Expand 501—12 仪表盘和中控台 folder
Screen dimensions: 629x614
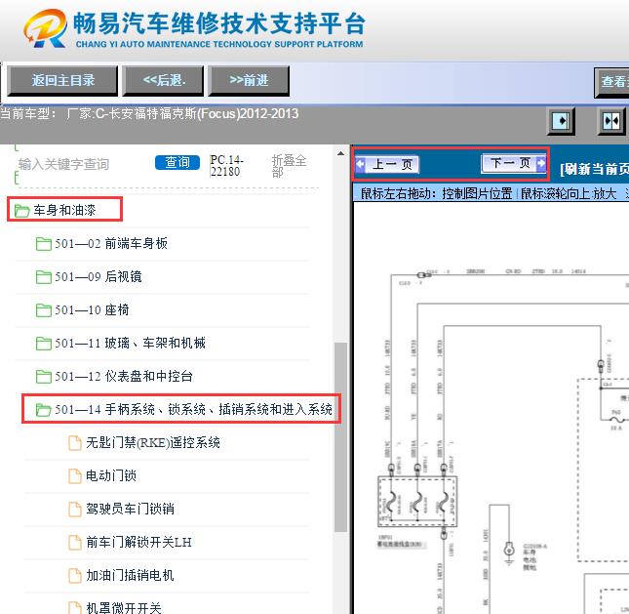[x=124, y=376]
